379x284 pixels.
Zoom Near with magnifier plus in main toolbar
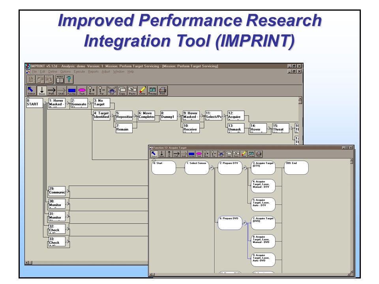[92, 91]
